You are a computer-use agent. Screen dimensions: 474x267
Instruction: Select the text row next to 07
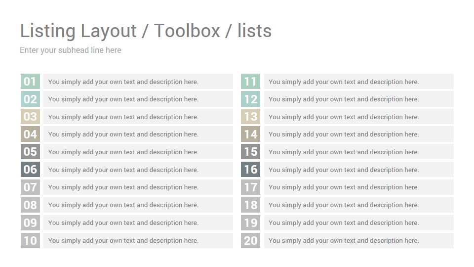pos(138,187)
